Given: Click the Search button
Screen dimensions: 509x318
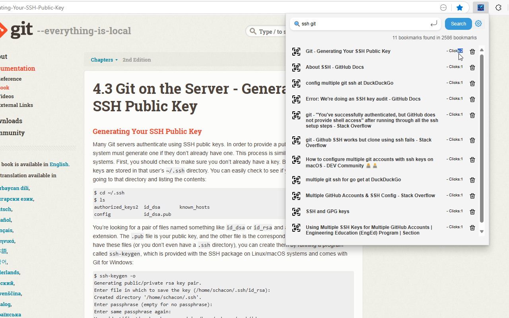Looking at the screenshot, I should tap(458, 24).
